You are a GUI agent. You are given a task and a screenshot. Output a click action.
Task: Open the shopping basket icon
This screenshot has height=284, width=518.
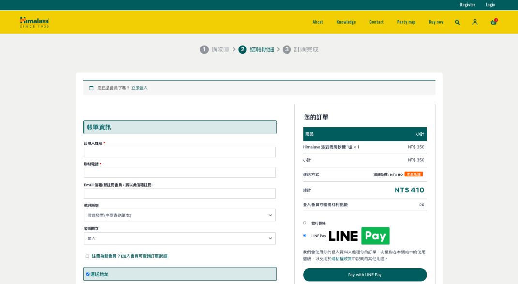point(494,22)
